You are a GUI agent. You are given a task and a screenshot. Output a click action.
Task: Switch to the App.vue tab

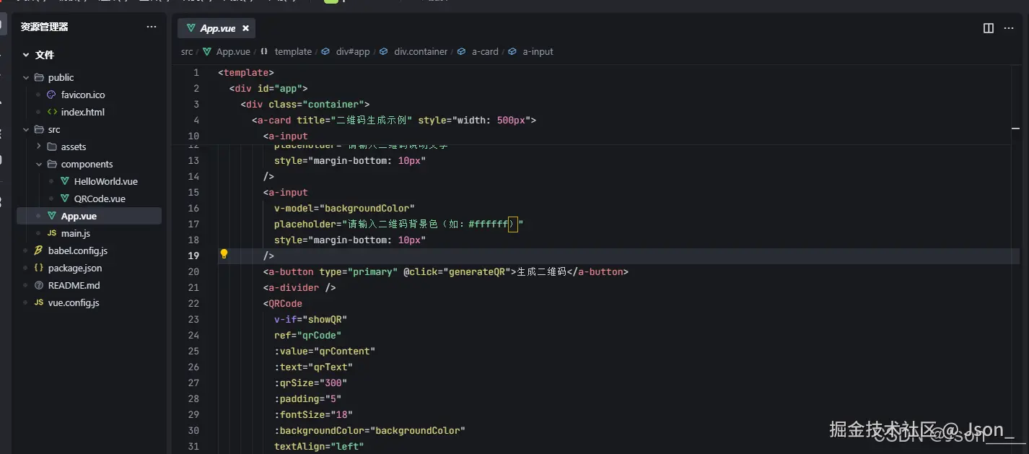pos(216,28)
